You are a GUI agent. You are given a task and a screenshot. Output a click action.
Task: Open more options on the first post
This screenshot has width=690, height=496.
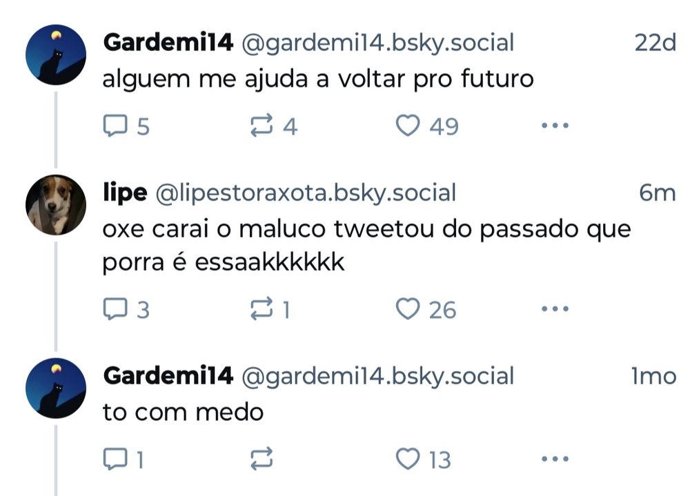pyautogui.click(x=554, y=126)
